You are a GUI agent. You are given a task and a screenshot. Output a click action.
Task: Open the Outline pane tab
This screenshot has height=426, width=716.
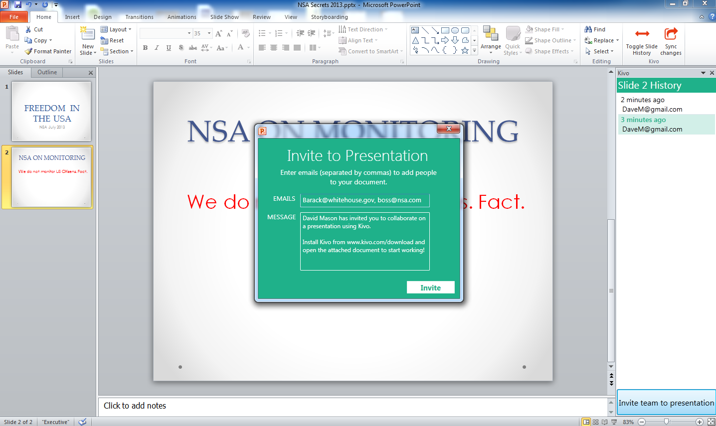(47, 72)
